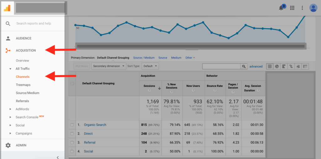321x159 pixels.
Task: Open the three-dot options menu
Action: pyautogui.click(x=302, y=8)
